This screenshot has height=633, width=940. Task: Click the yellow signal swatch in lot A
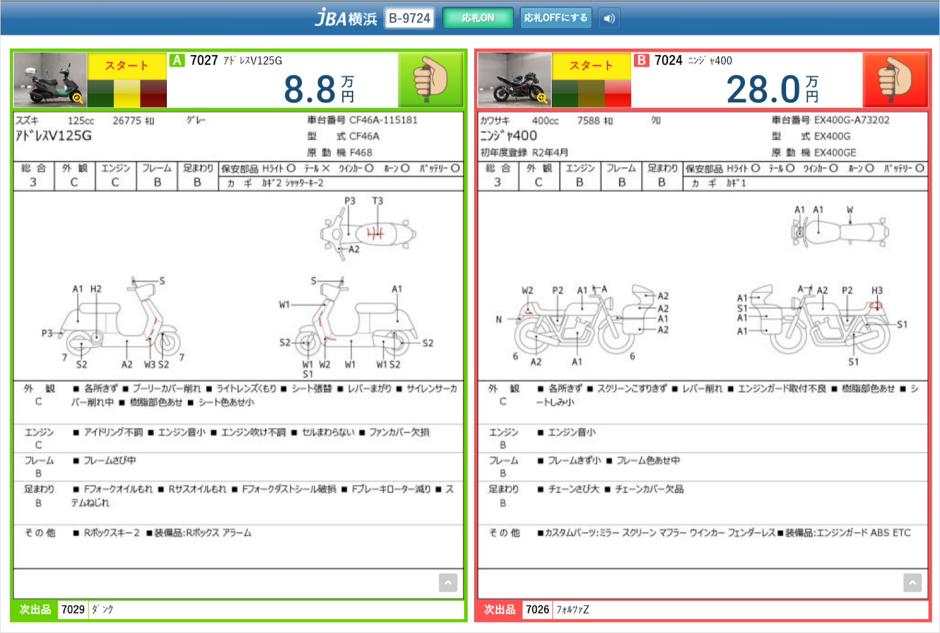[x=127, y=93]
